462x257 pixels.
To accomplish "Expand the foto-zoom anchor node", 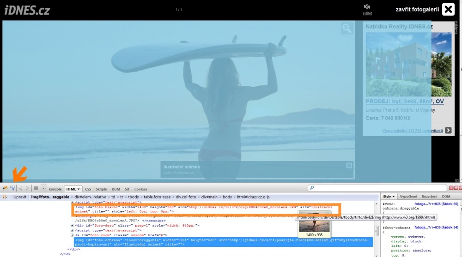I will [x=72, y=235].
